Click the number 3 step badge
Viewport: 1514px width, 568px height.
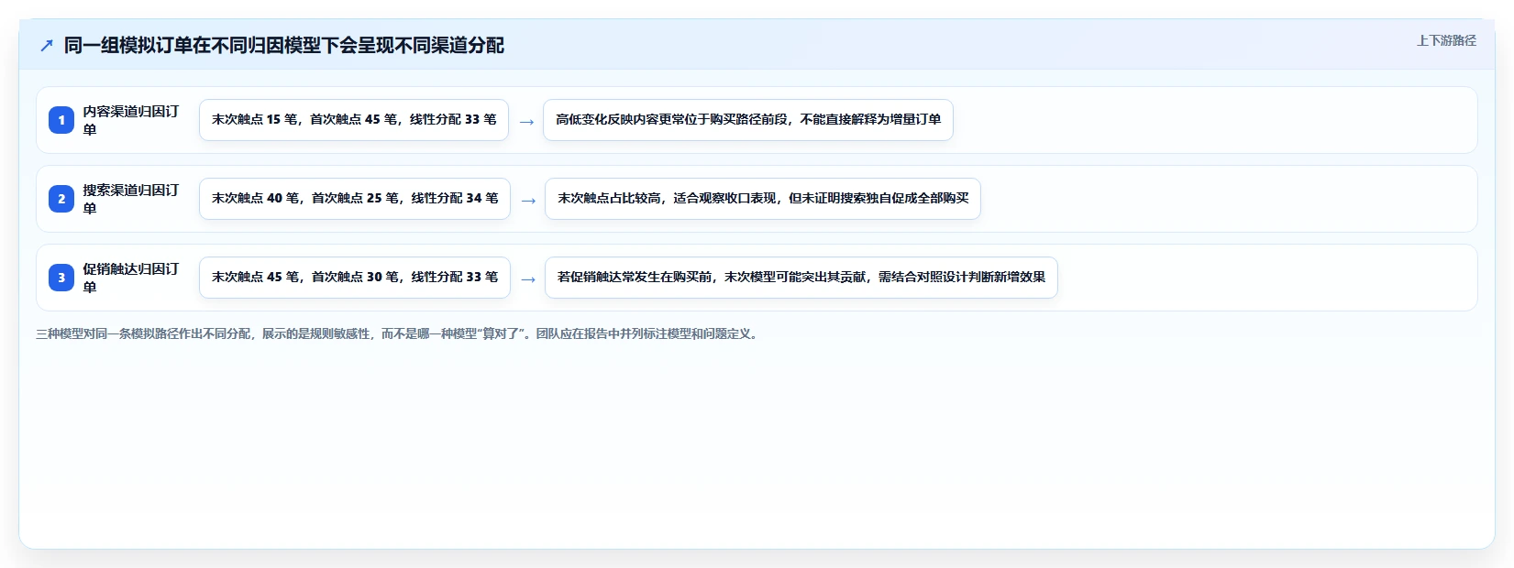(x=61, y=278)
